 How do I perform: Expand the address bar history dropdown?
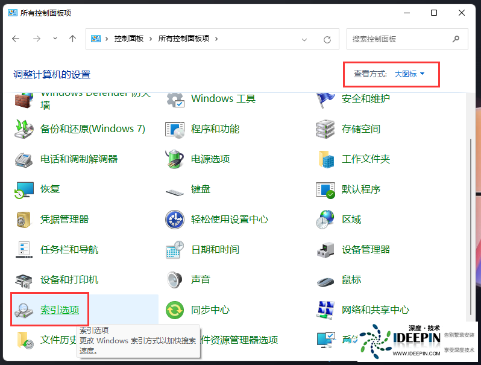304,40
